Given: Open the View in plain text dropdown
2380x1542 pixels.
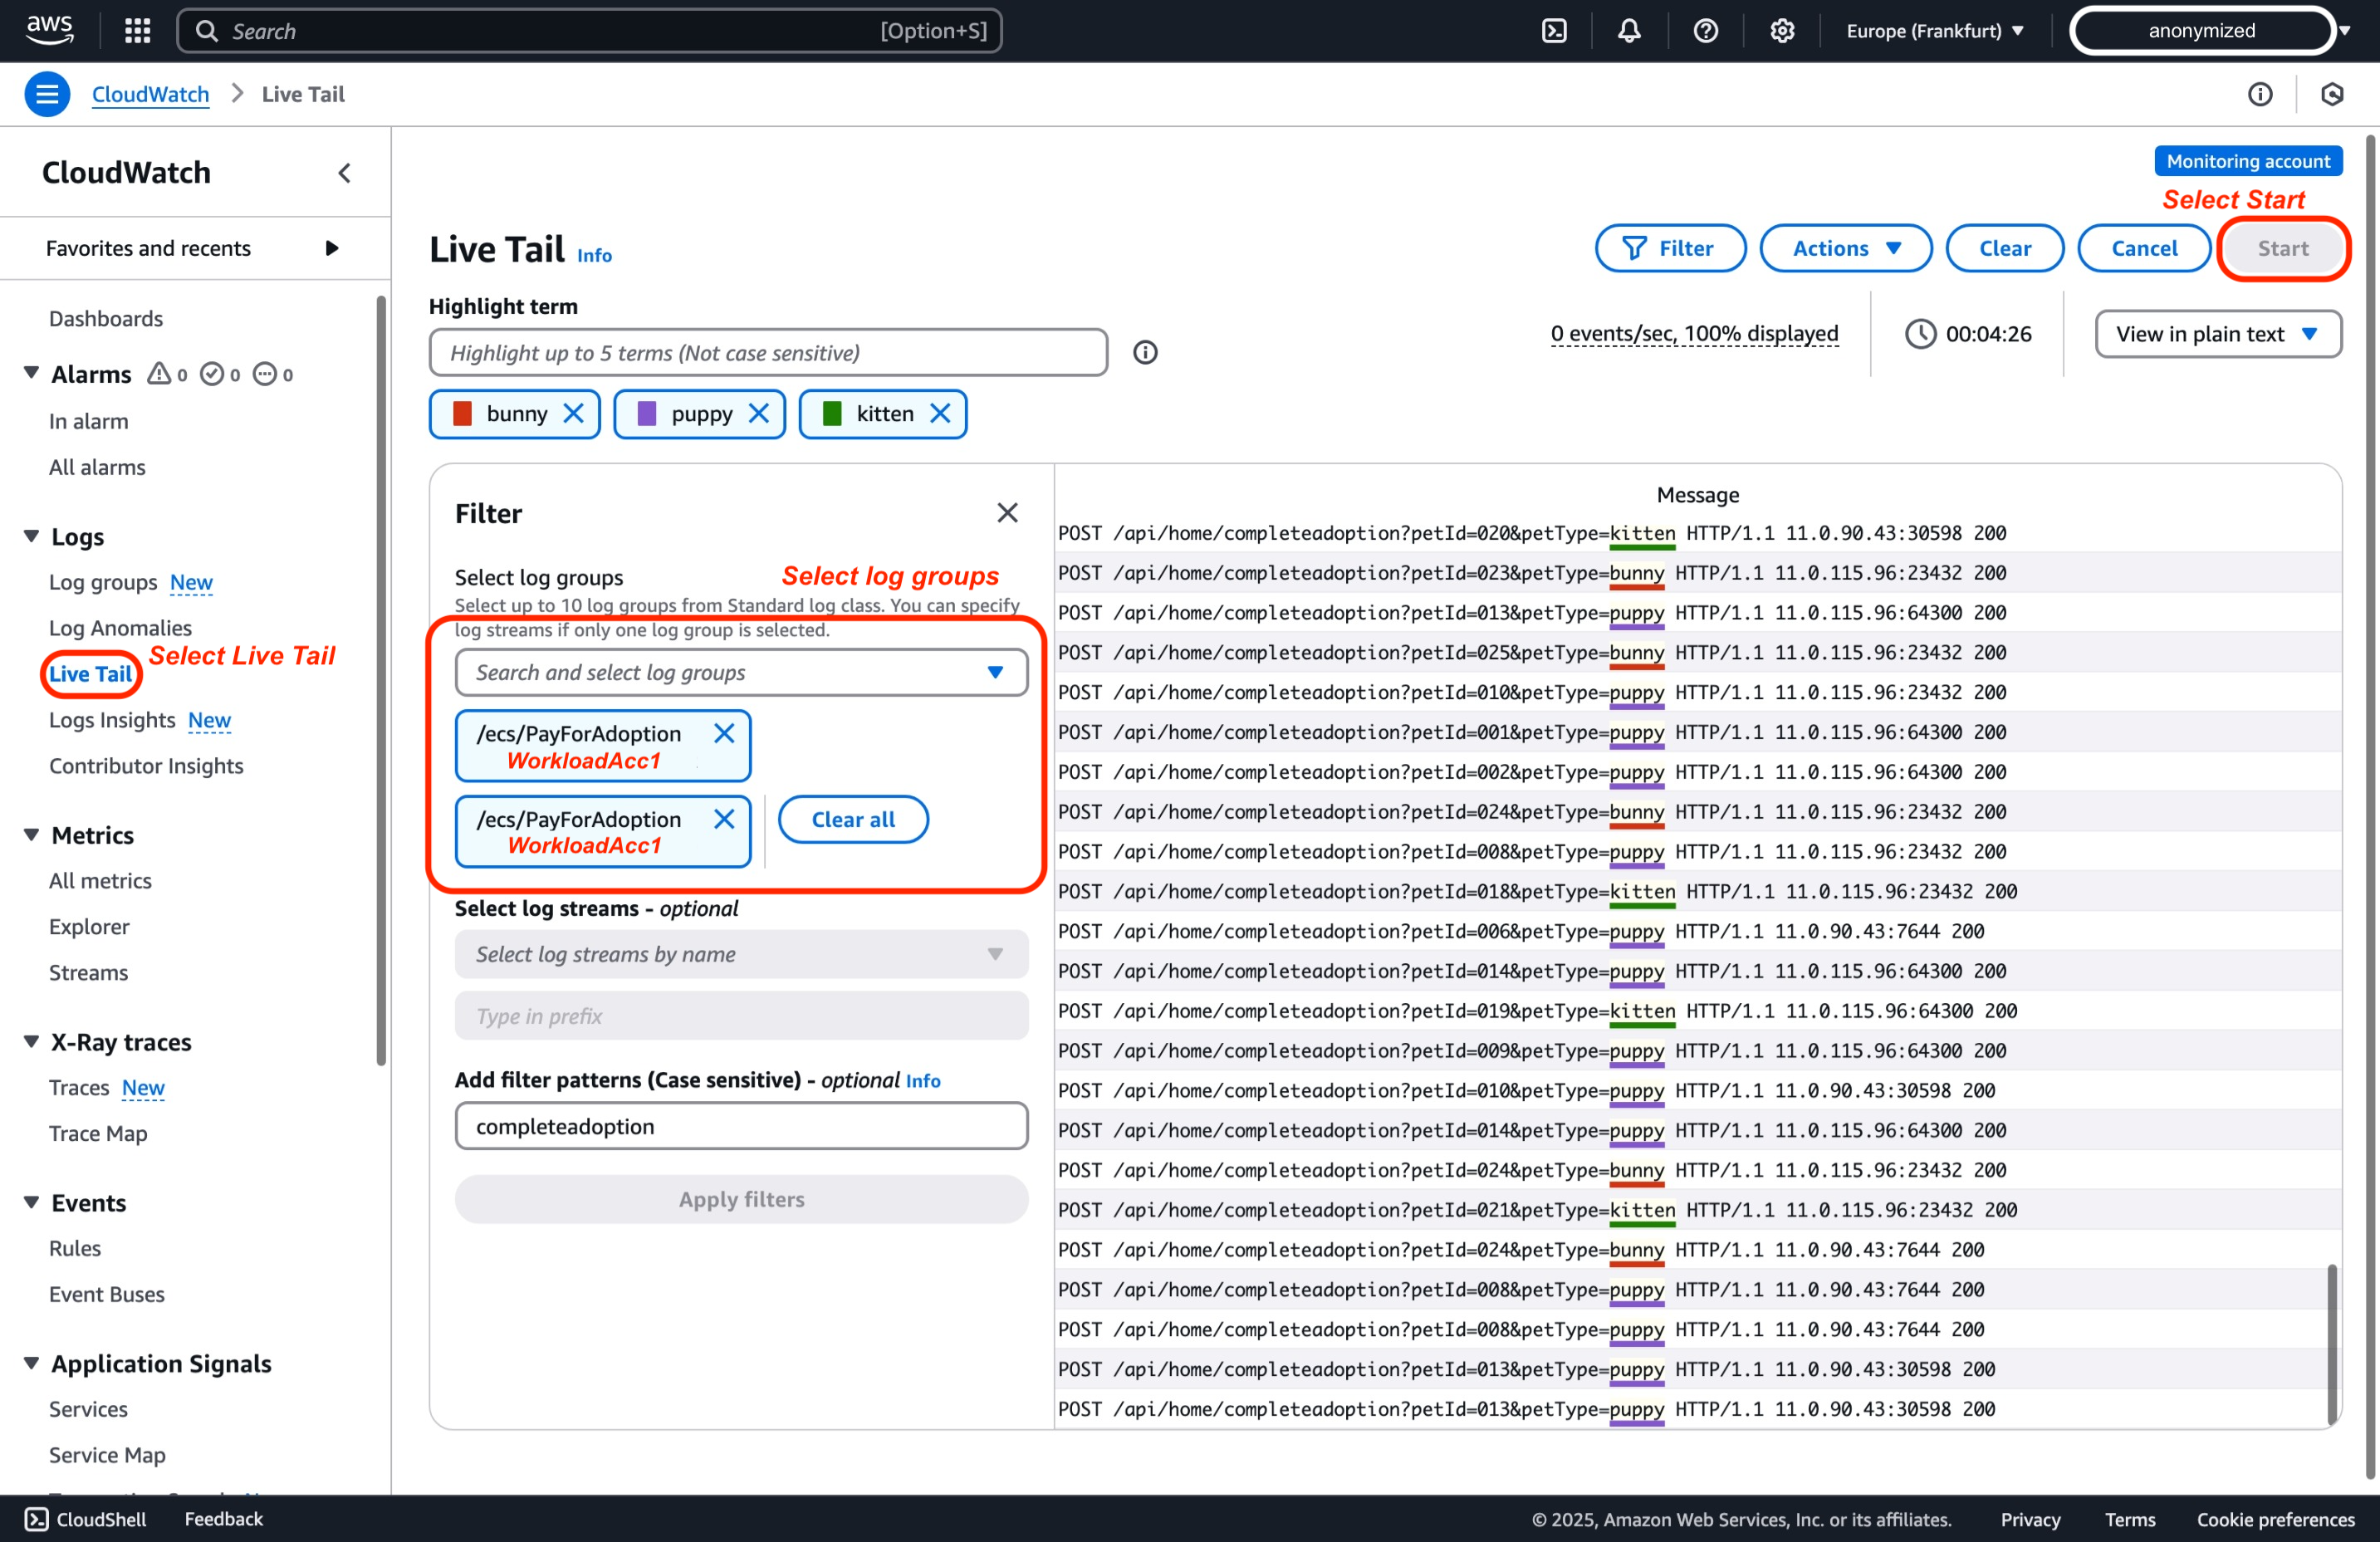Looking at the screenshot, I should tap(2218, 334).
